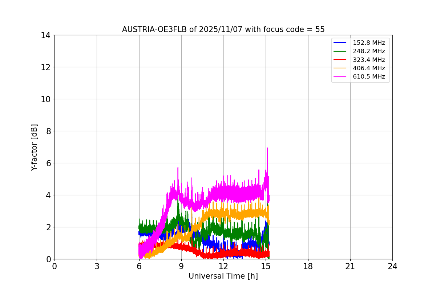Click the x-axis tick label 3
This screenshot has width=436, height=291.
[x=97, y=267]
